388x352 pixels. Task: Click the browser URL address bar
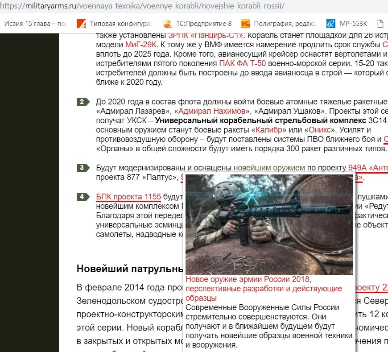[194, 6]
